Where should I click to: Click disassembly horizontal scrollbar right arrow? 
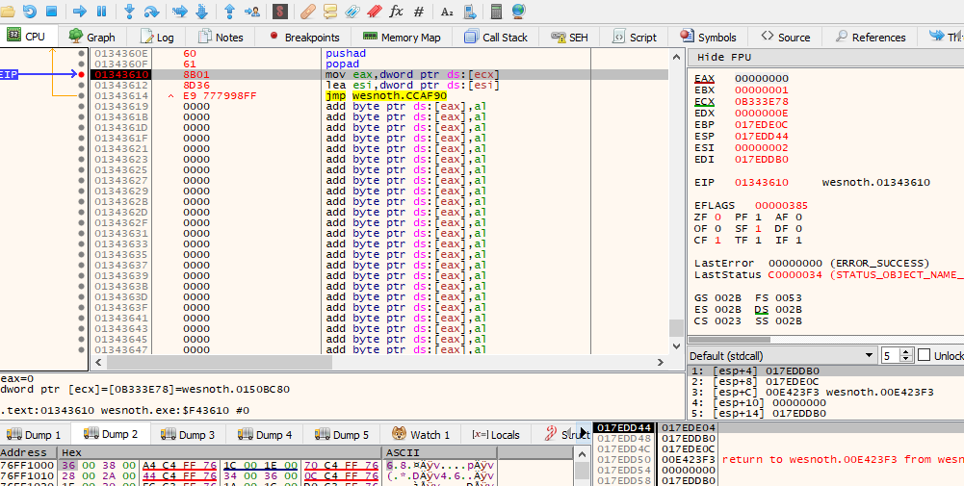tap(661, 363)
